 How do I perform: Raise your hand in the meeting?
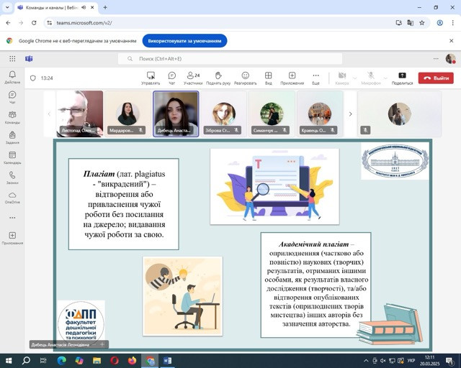pos(218,78)
